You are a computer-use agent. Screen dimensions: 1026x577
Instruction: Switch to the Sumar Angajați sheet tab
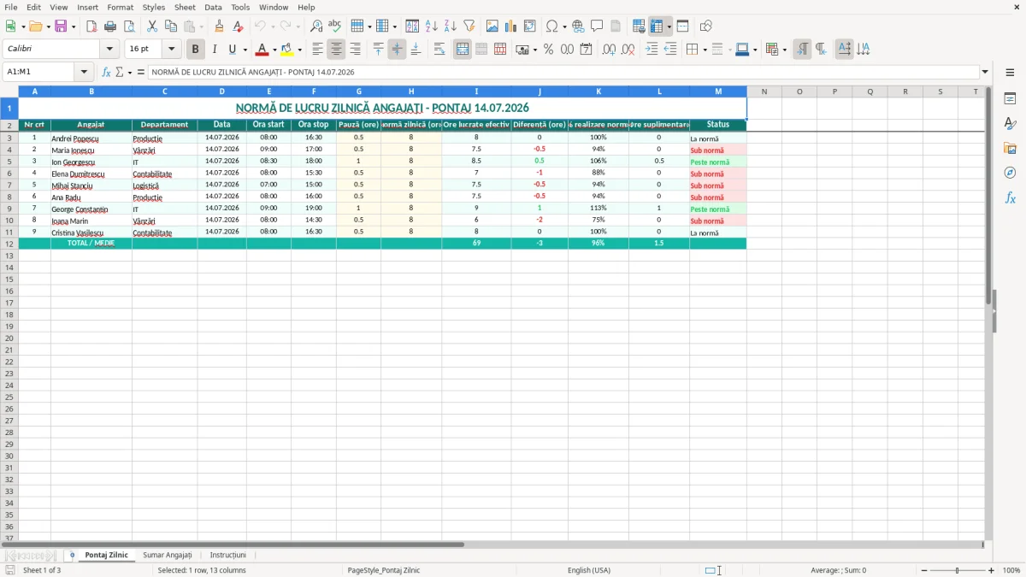point(168,556)
